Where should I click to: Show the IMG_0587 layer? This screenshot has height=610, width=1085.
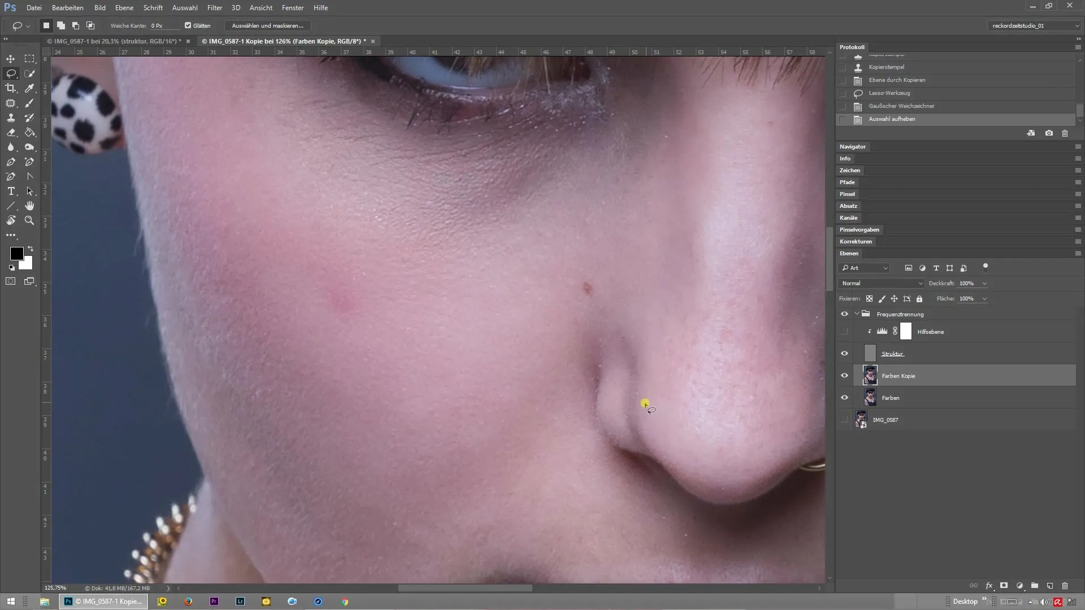pos(844,420)
